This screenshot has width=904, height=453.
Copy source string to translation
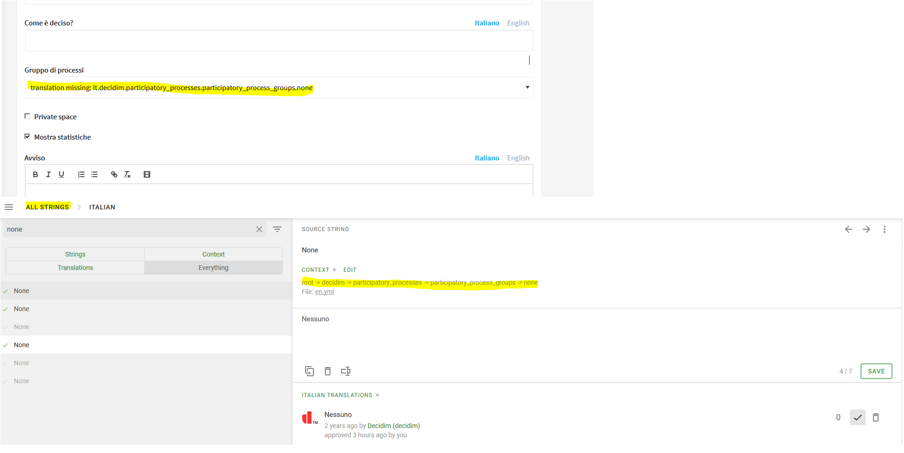pyautogui.click(x=309, y=371)
